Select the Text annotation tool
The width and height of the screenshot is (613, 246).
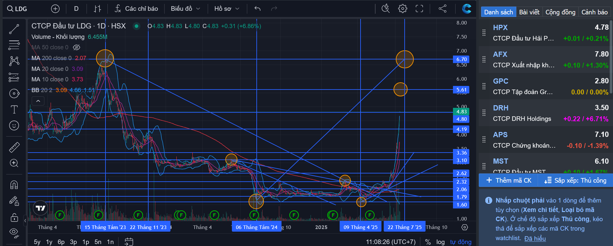pos(14,109)
